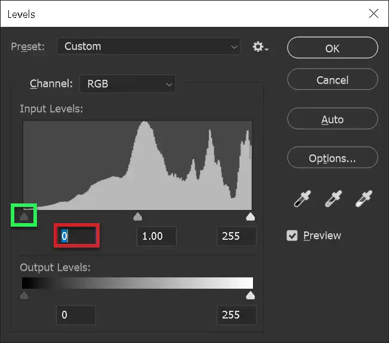This screenshot has width=389, height=343.
Task: Close the Levels dialog window
Action: click(373, 13)
